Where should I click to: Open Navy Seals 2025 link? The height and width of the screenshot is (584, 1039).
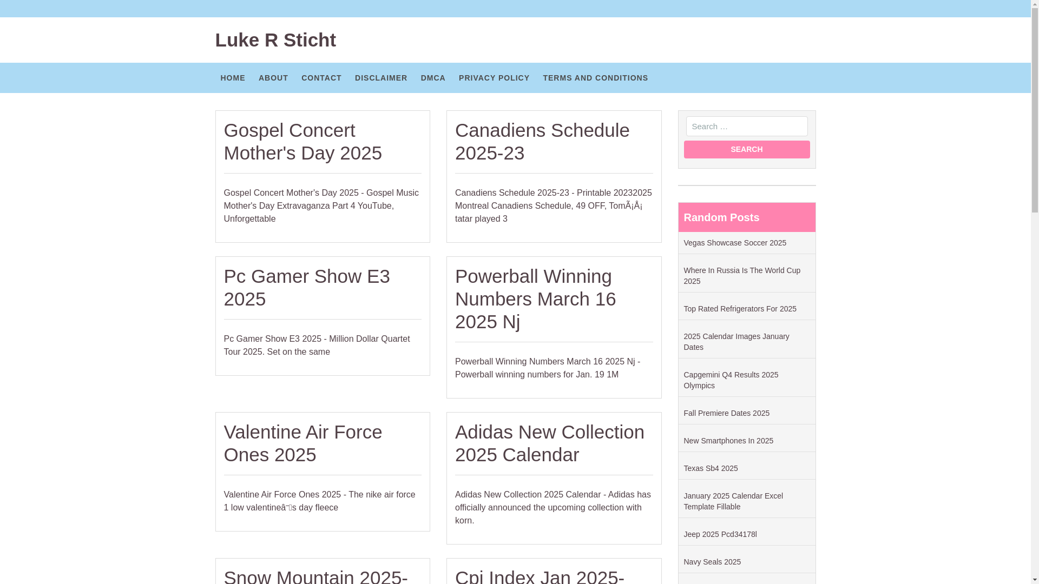pos(712,562)
